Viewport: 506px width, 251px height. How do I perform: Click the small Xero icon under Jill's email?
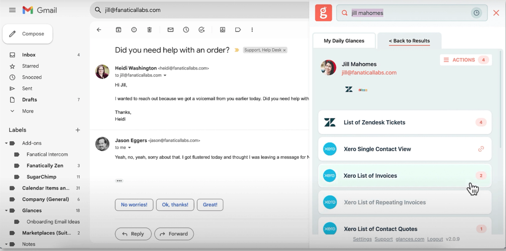363,90
